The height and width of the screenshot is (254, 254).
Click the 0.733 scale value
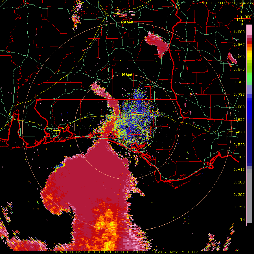[x=239, y=95]
